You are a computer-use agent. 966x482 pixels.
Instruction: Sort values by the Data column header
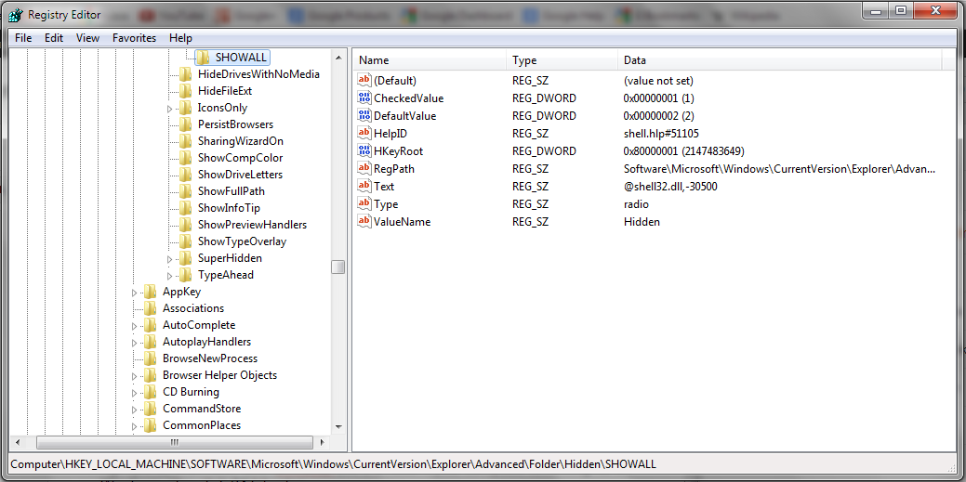(x=779, y=60)
